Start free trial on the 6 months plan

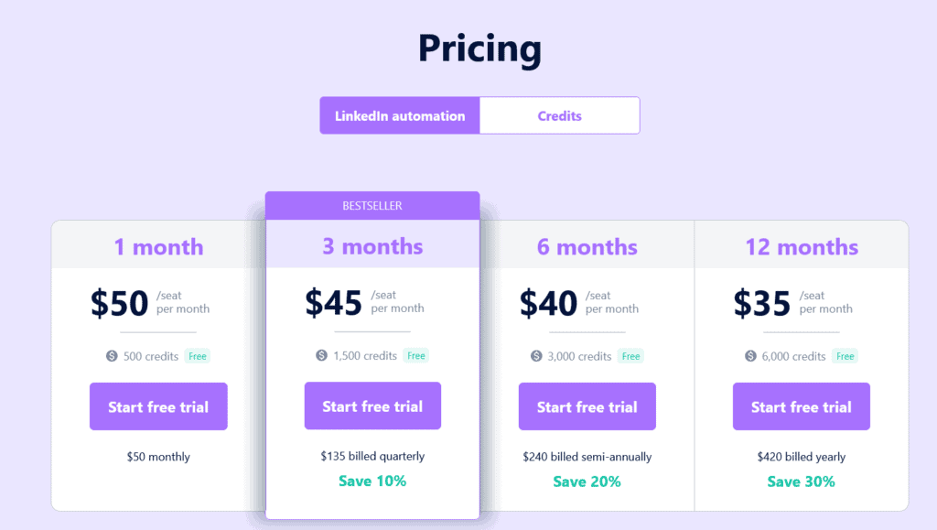coord(587,406)
